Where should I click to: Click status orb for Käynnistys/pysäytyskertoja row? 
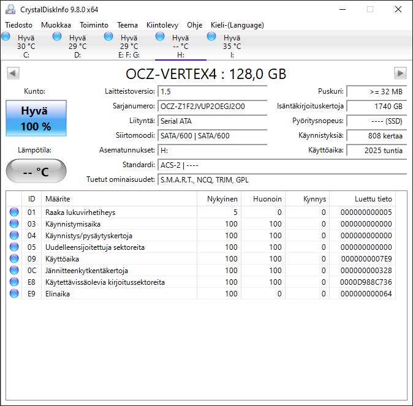14,235
